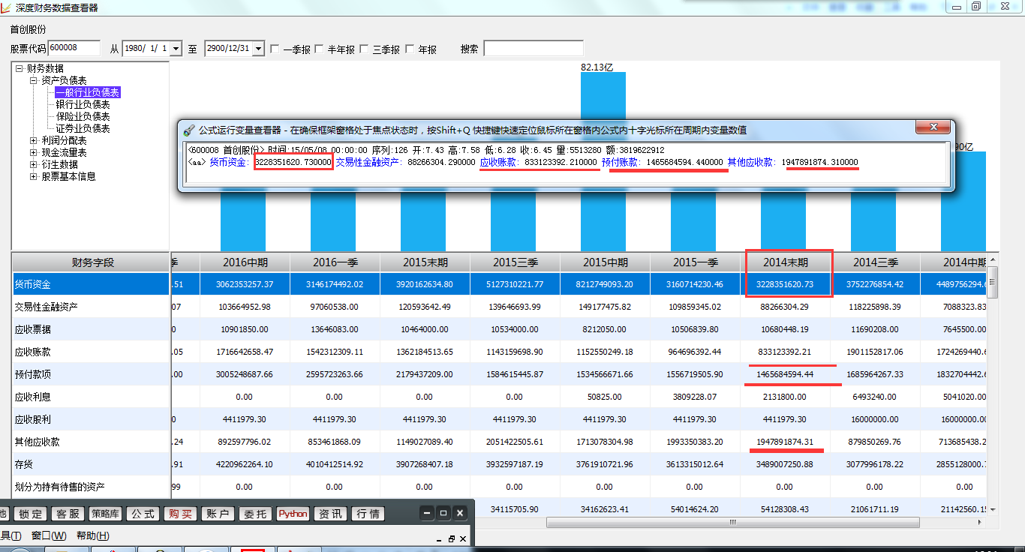Click the 应收账款 link in the formula viewer
1025x552 pixels.
[x=499, y=162]
